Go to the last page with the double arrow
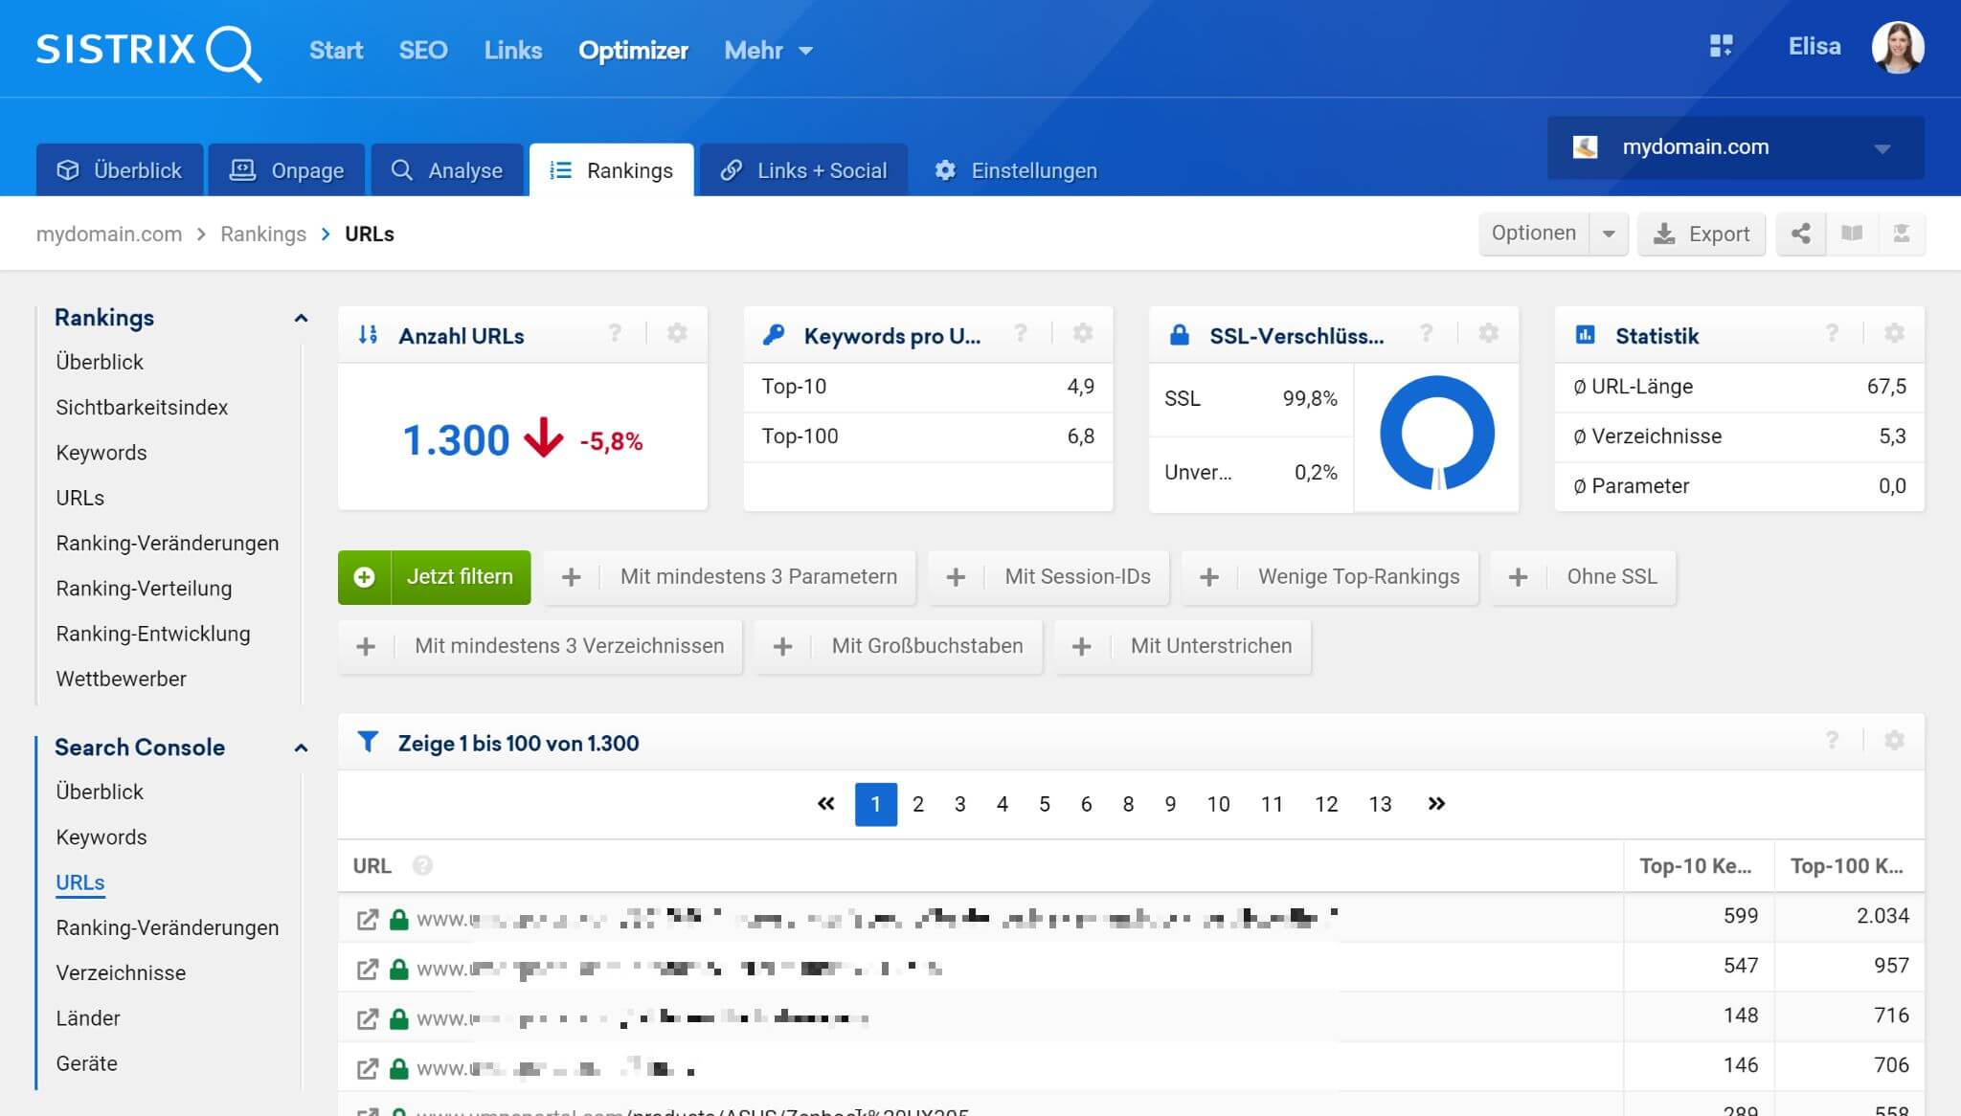 pyautogui.click(x=1436, y=804)
